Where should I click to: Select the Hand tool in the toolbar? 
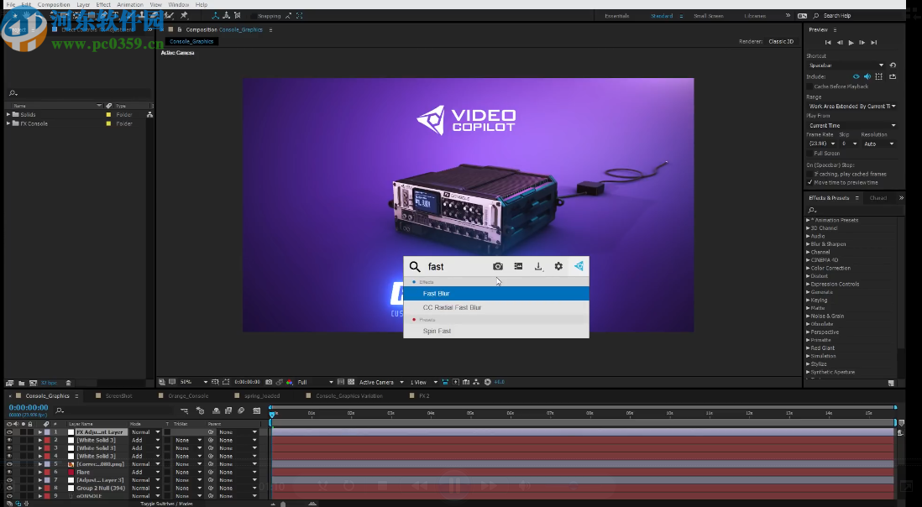25,15
